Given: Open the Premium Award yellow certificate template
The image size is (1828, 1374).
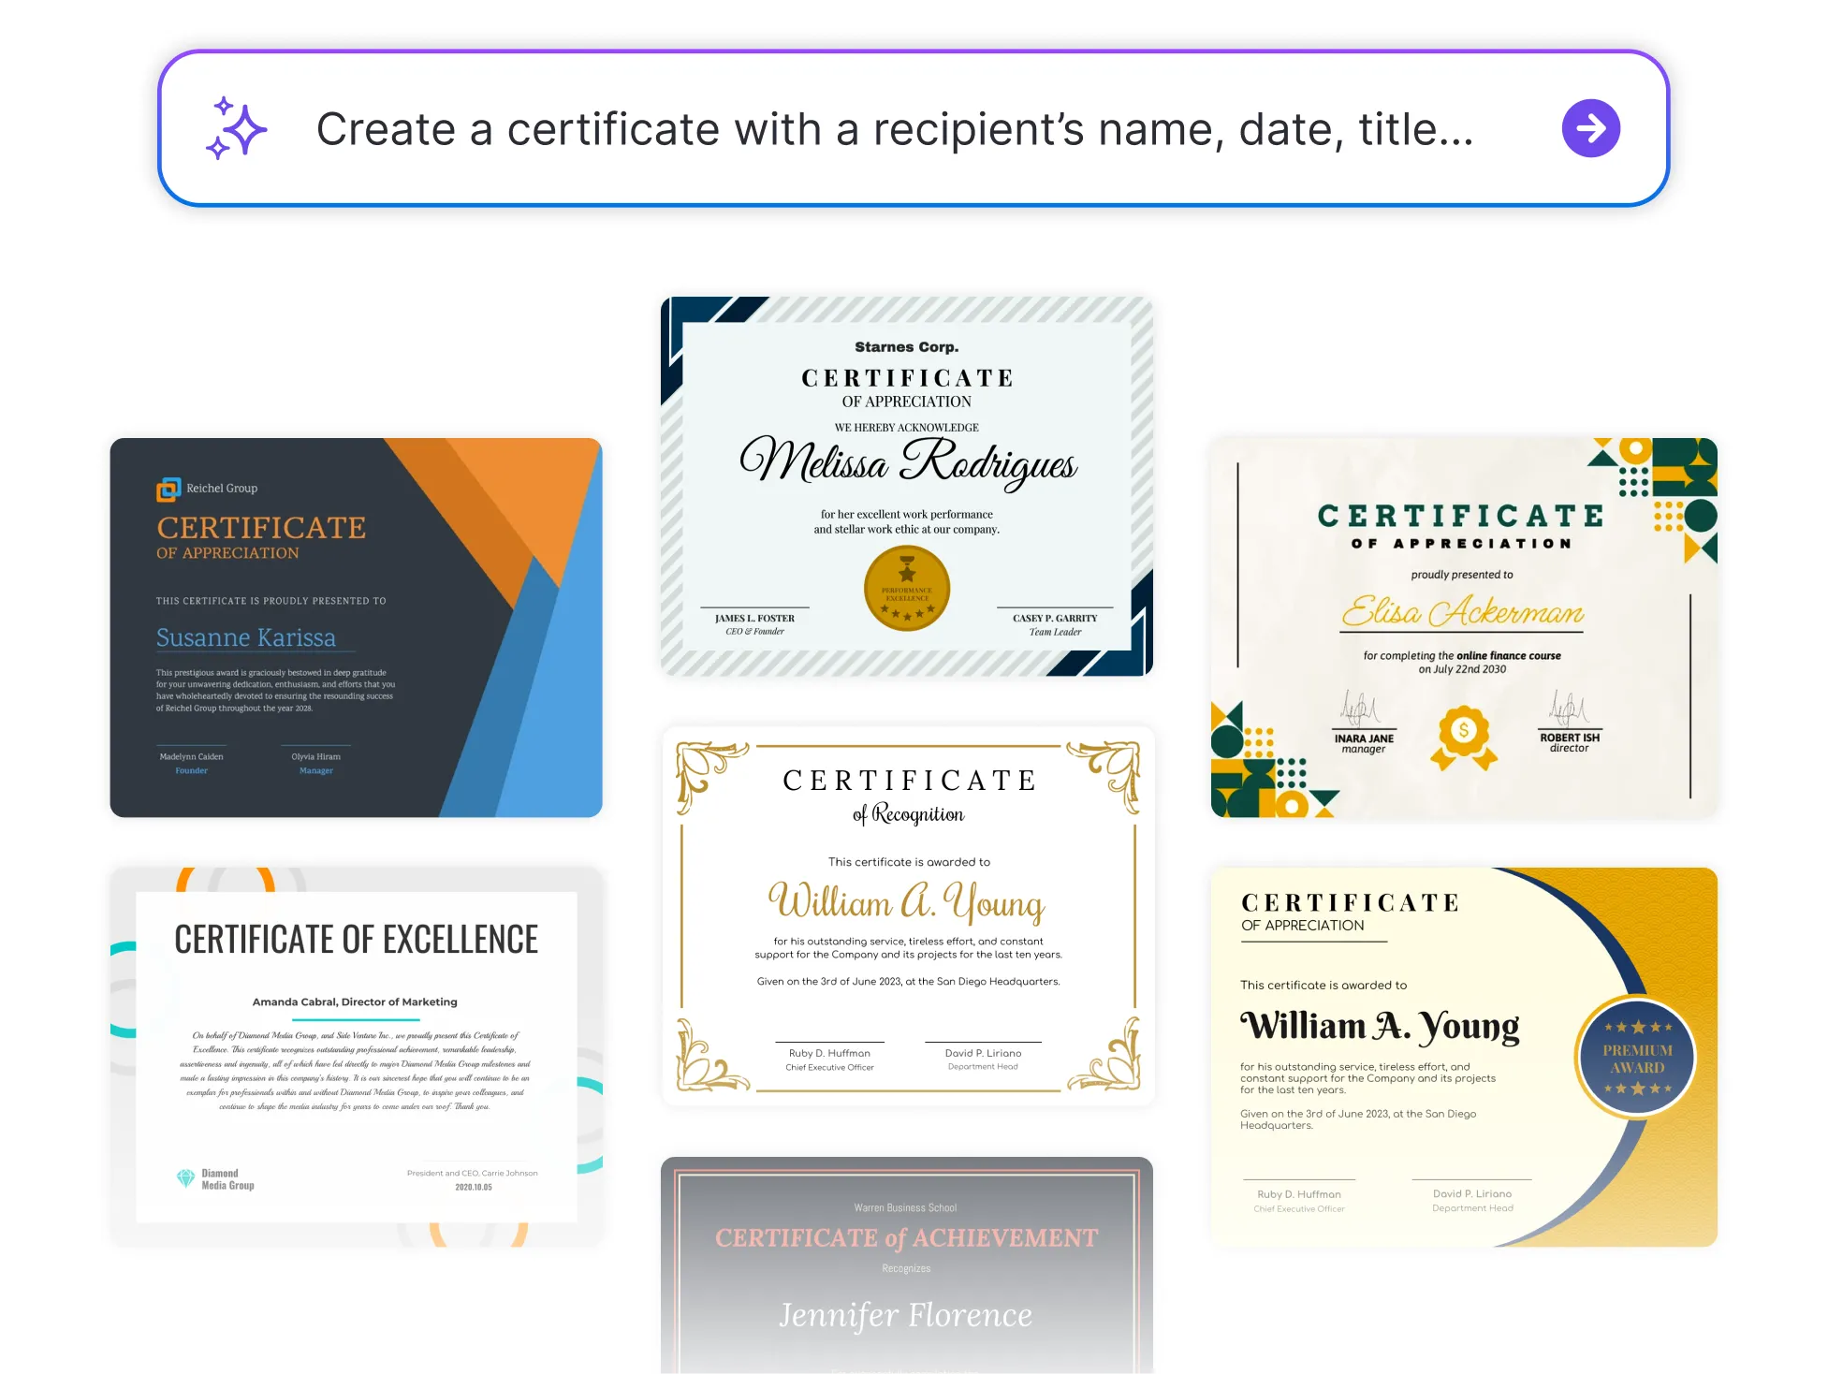Looking at the screenshot, I should [x=1464, y=1057].
